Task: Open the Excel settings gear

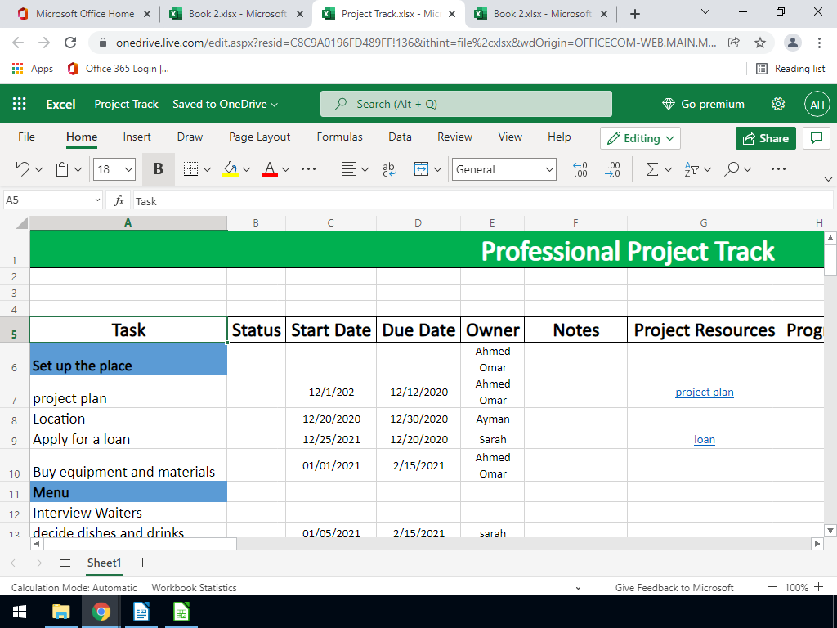Action: pyautogui.click(x=778, y=104)
